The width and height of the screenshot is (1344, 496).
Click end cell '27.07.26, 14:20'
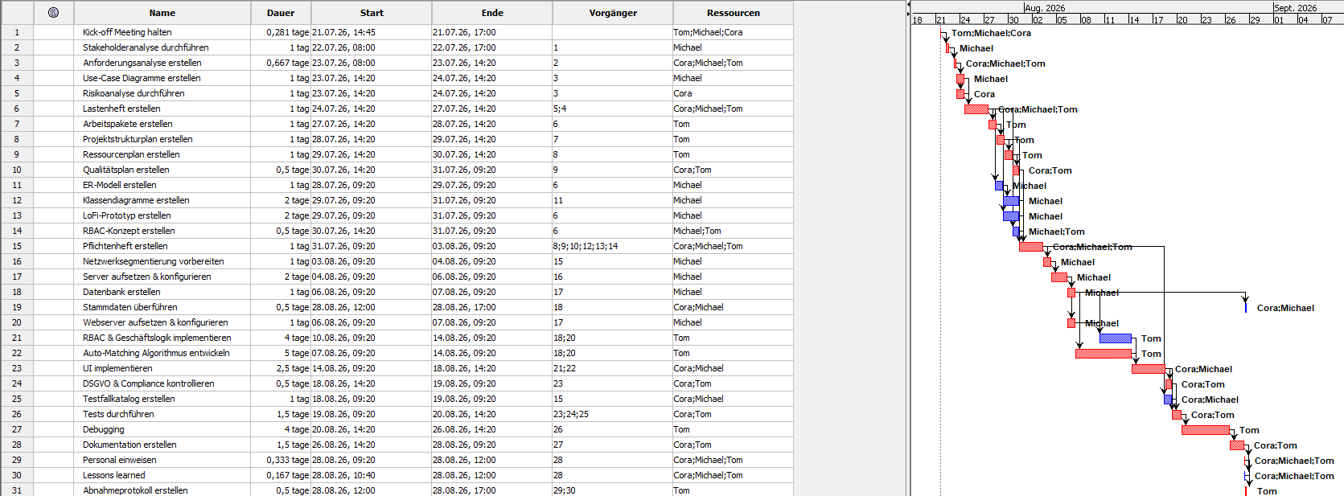[x=492, y=109]
